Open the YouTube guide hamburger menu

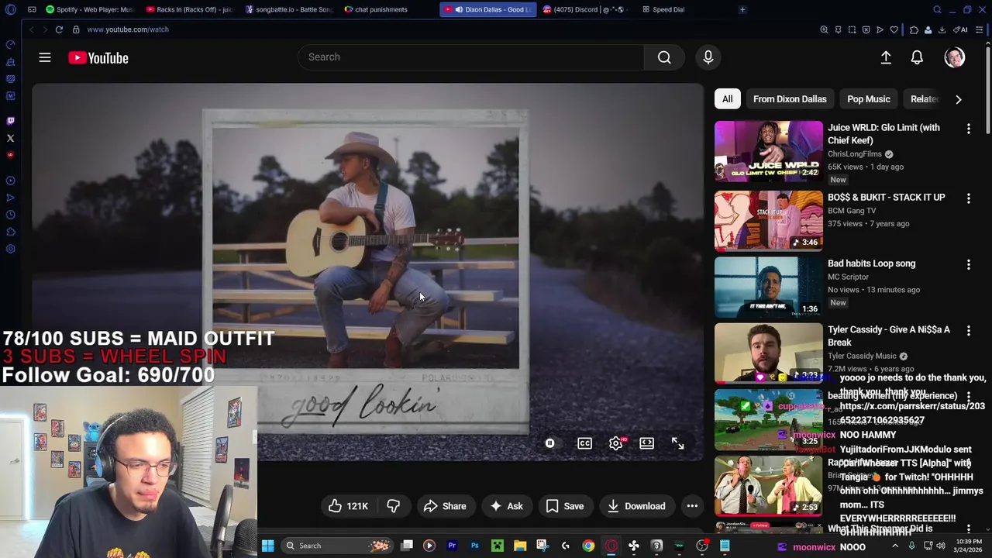pos(45,57)
